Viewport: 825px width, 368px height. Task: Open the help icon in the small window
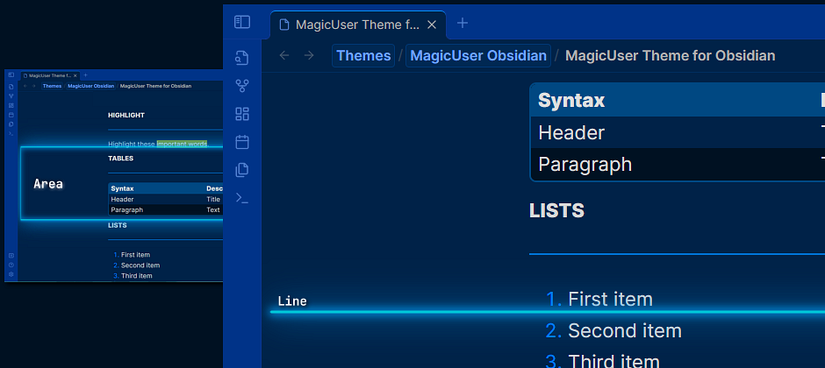[x=11, y=265]
